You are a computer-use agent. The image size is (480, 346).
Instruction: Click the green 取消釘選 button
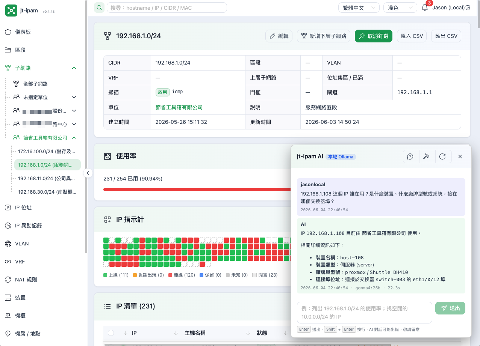point(374,36)
